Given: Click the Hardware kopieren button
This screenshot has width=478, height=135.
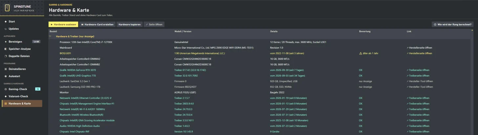Looking at the screenshot, I should click(x=129, y=25).
